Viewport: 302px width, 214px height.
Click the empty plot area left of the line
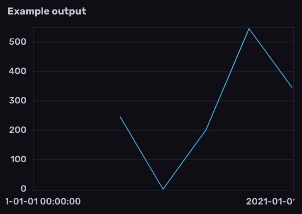click(x=75, y=116)
